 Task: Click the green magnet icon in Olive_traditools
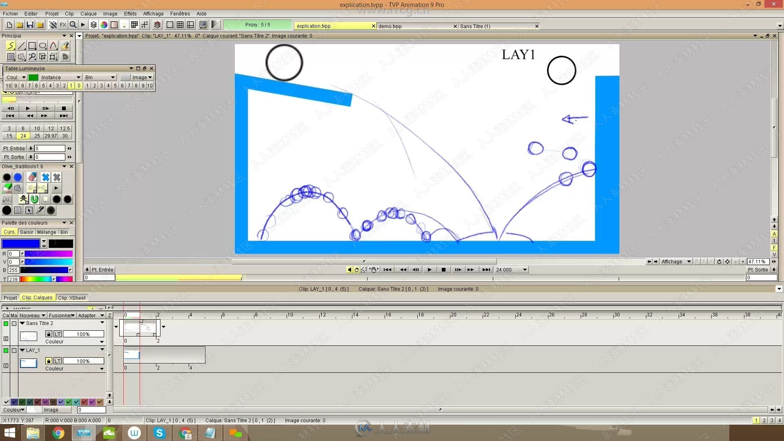pyautogui.click(x=35, y=199)
